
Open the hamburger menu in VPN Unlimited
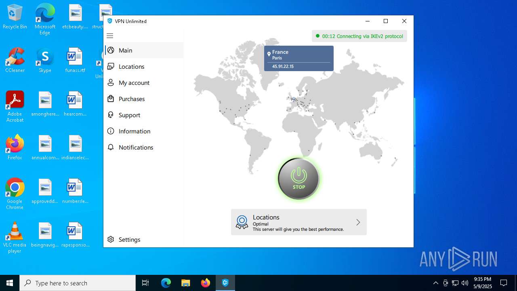tap(110, 36)
